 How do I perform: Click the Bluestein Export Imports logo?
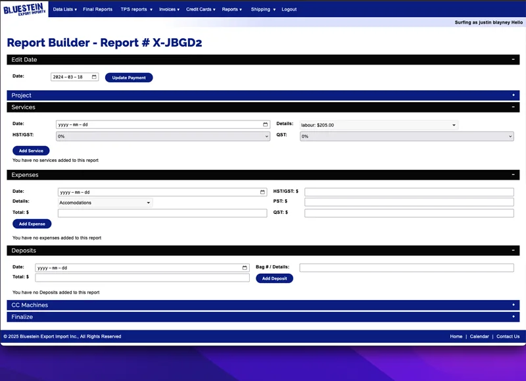(x=24, y=9)
